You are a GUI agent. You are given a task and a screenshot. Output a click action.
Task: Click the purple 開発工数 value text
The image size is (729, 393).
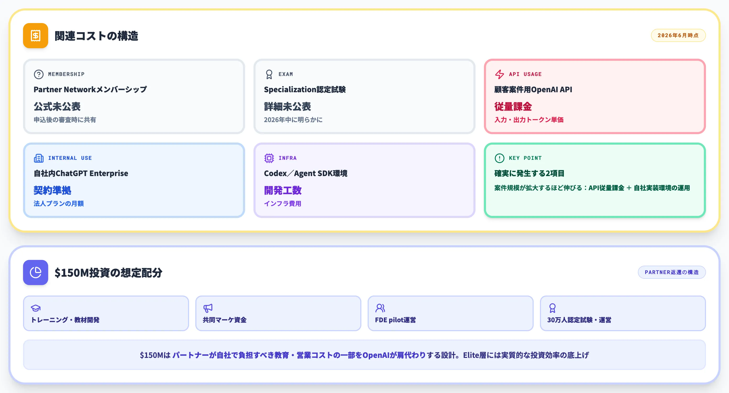pyautogui.click(x=283, y=190)
